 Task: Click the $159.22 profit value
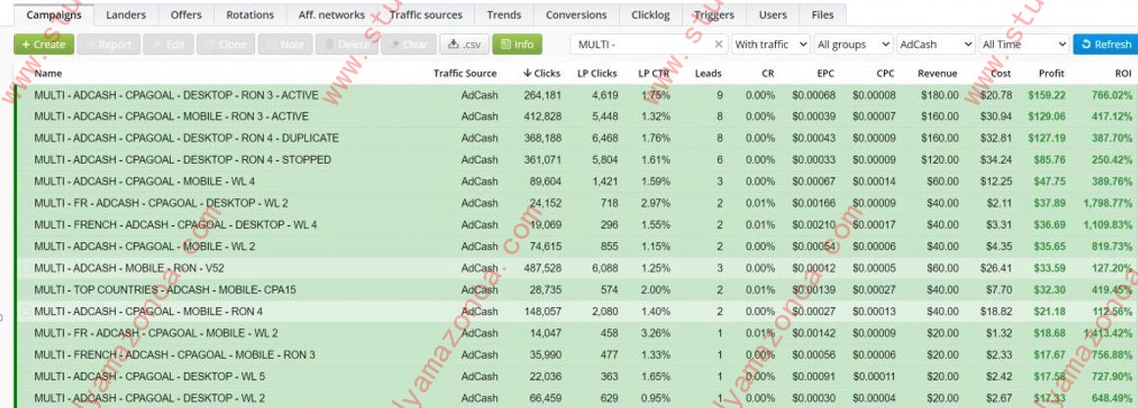click(1047, 95)
